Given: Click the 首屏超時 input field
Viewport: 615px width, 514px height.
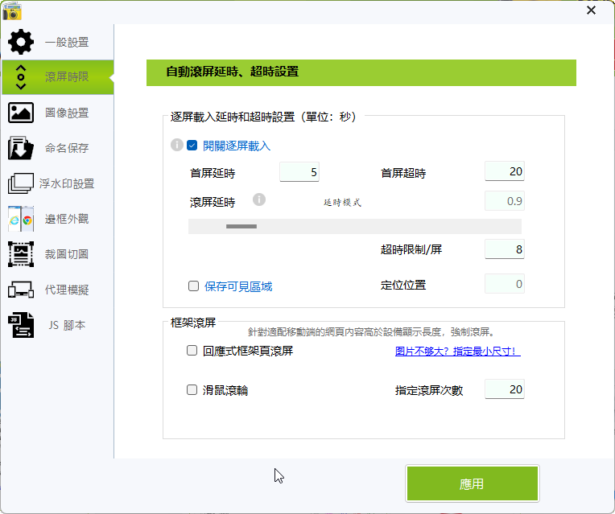Looking at the screenshot, I should click(505, 171).
